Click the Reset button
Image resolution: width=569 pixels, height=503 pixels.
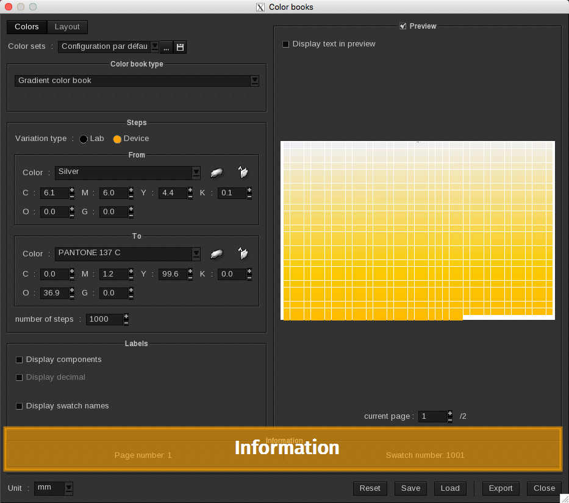pyautogui.click(x=370, y=488)
